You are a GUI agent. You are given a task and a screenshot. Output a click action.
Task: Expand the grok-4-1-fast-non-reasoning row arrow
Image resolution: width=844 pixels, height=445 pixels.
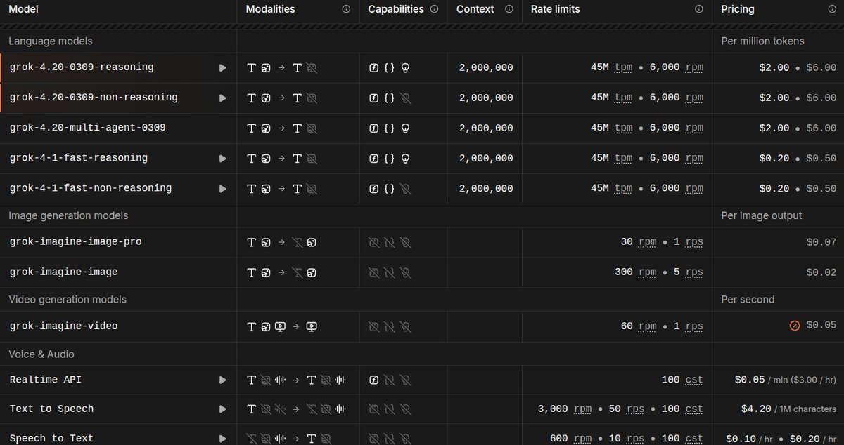pyautogui.click(x=223, y=189)
